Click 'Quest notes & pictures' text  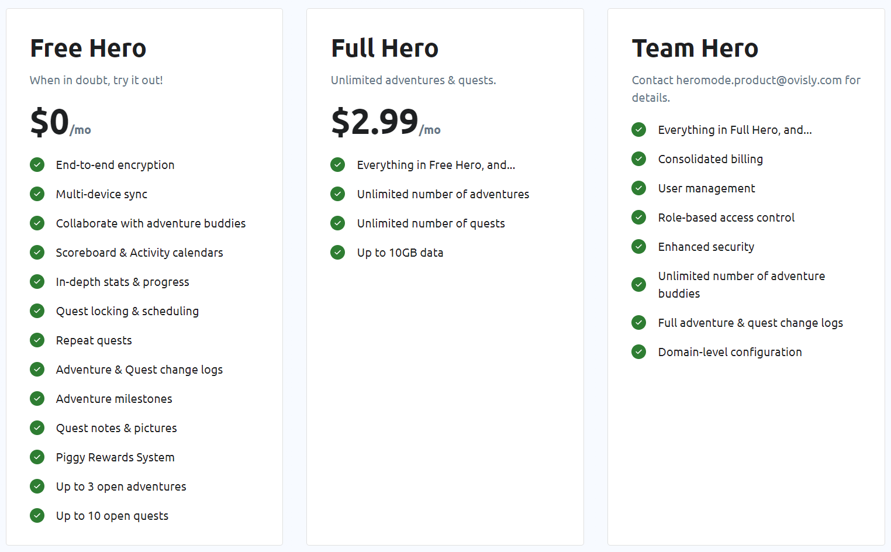116,428
